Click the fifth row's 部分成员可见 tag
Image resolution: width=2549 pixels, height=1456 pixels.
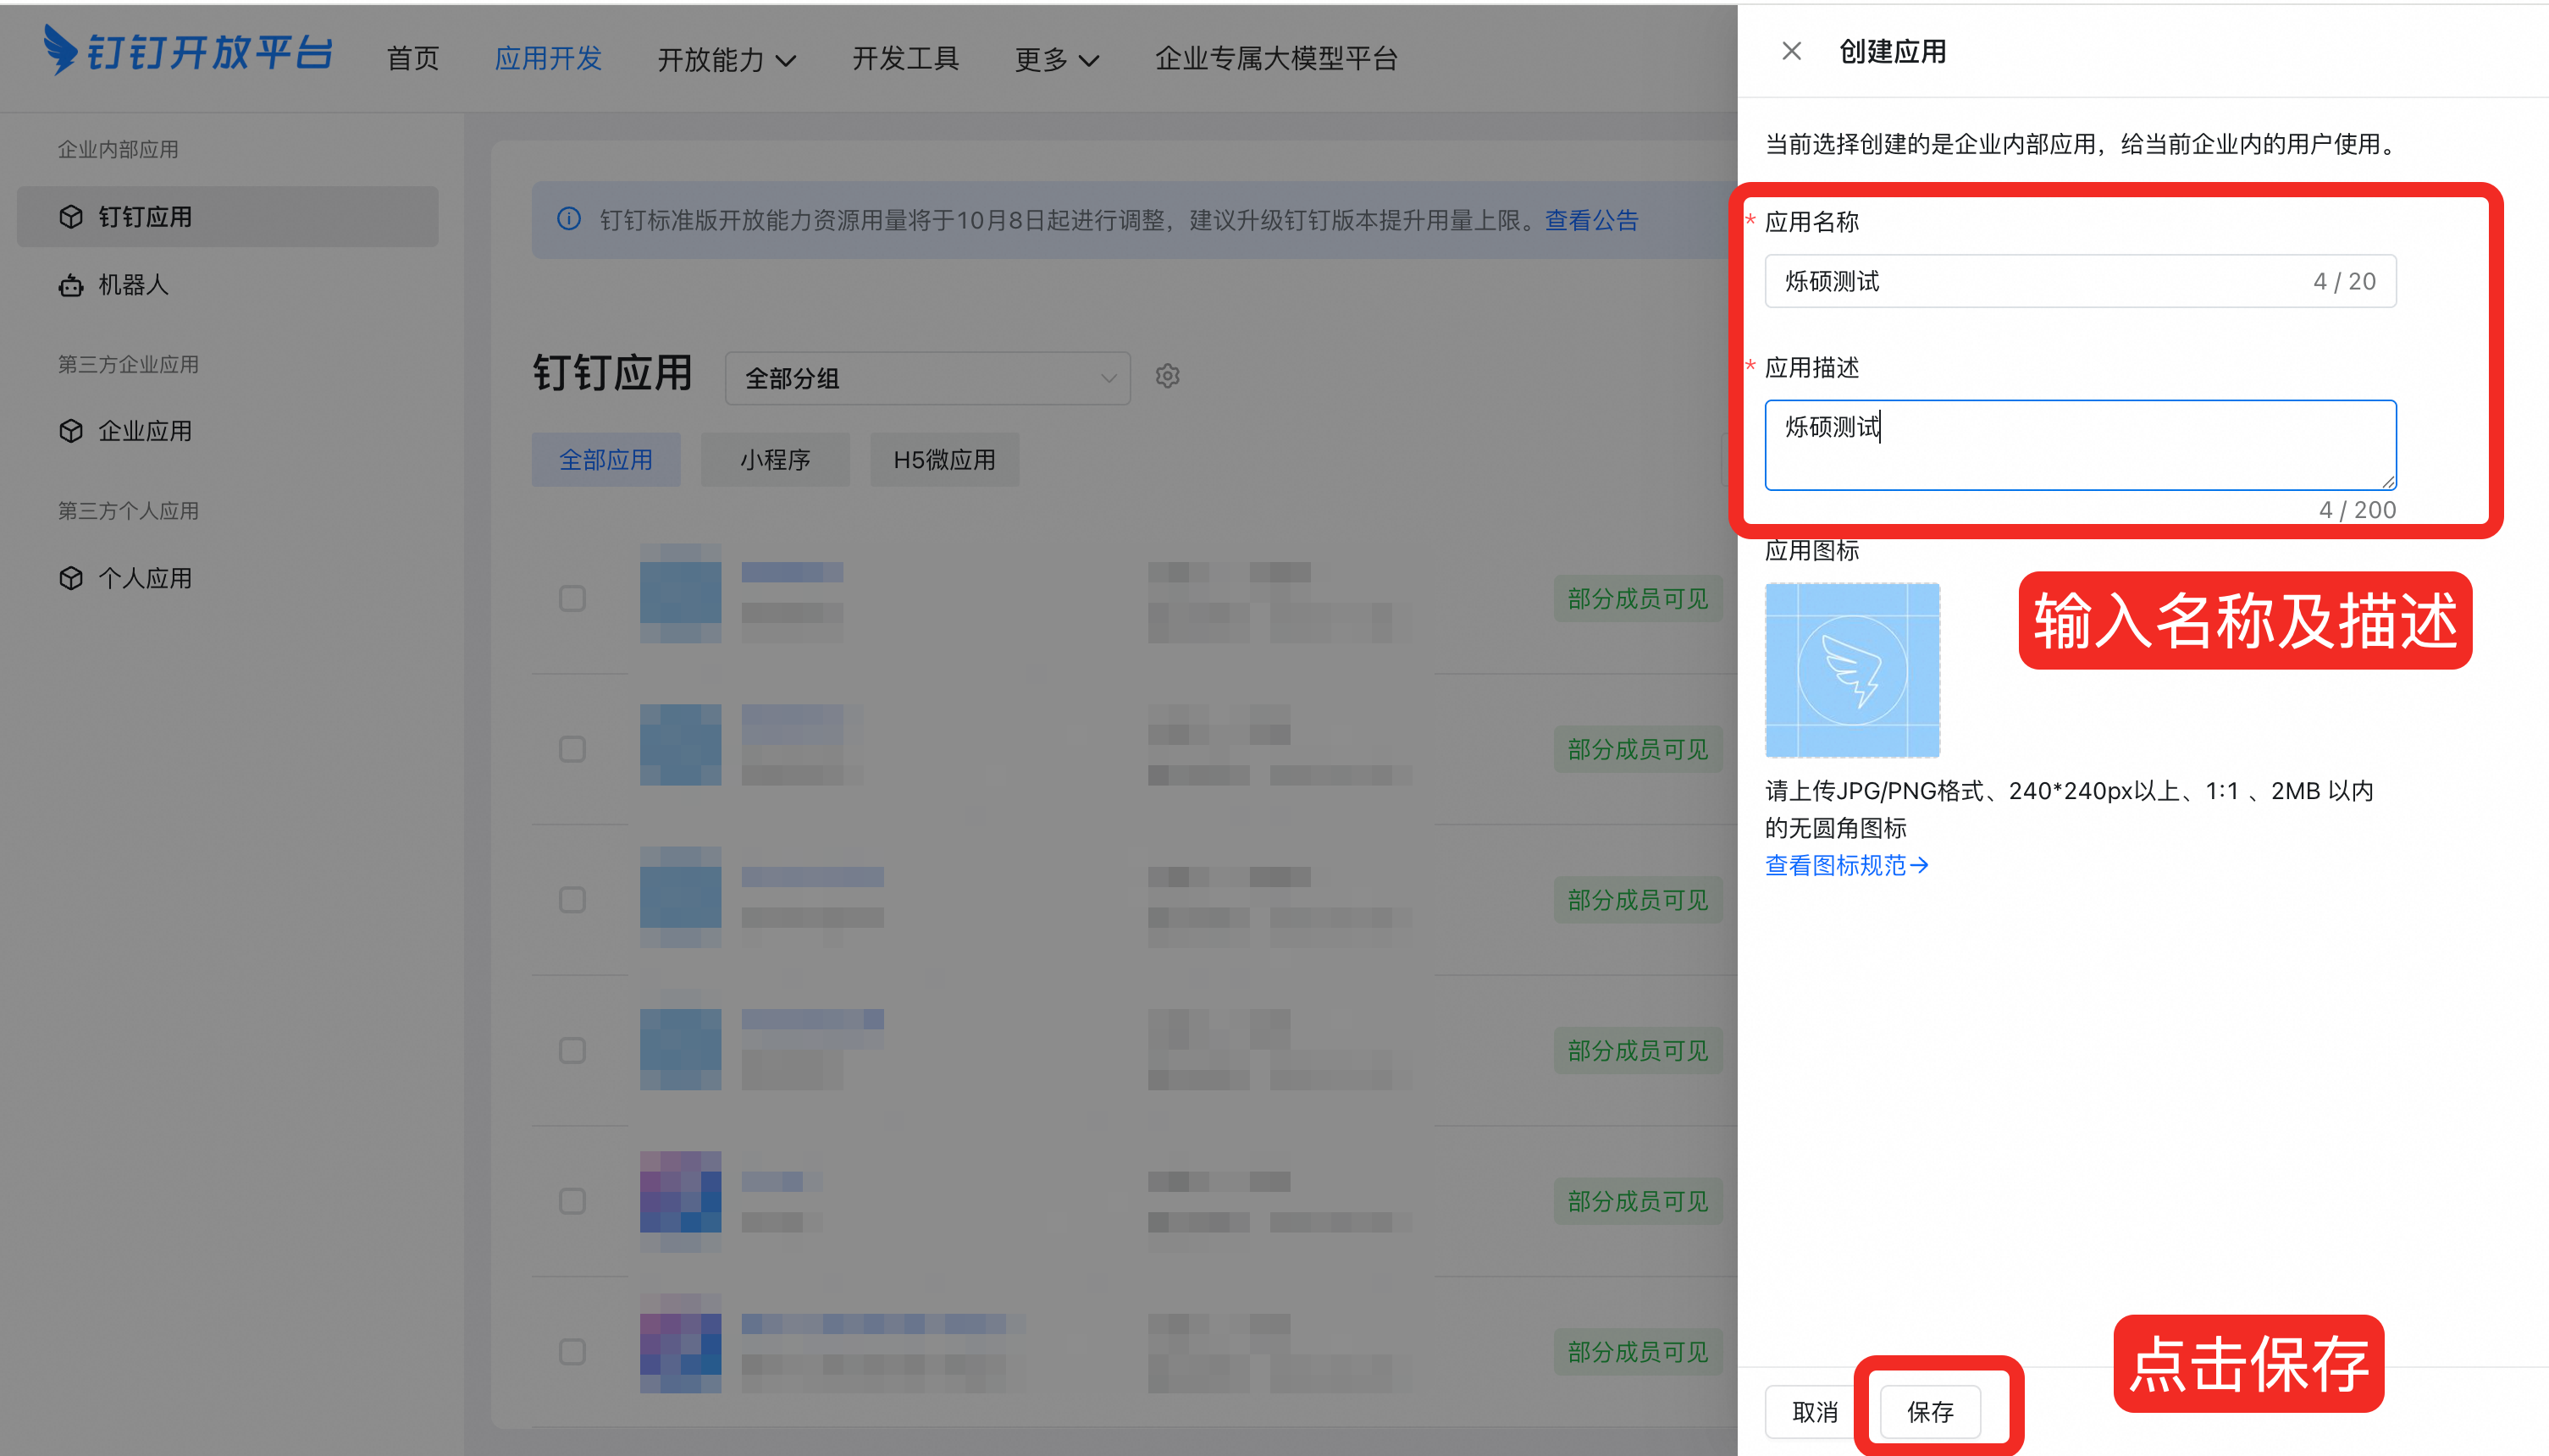click(1638, 1201)
